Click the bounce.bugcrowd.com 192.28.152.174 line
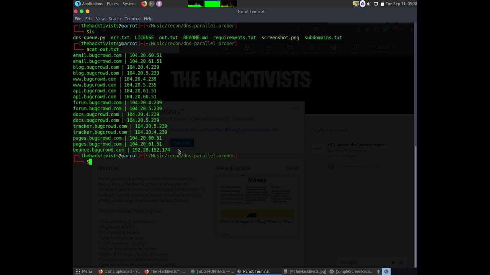490x275 pixels. [x=121, y=150]
